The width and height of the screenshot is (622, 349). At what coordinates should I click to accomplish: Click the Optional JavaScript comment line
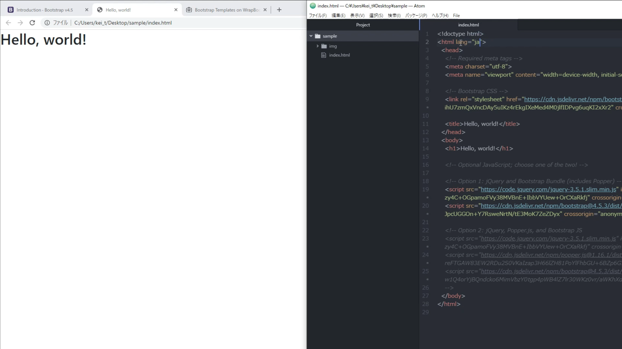[x=516, y=165]
